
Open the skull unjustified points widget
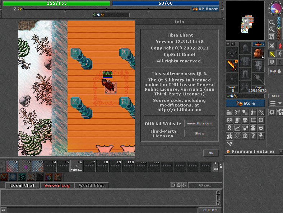[x=245, y=120]
